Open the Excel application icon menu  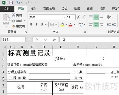tap(4, 2)
